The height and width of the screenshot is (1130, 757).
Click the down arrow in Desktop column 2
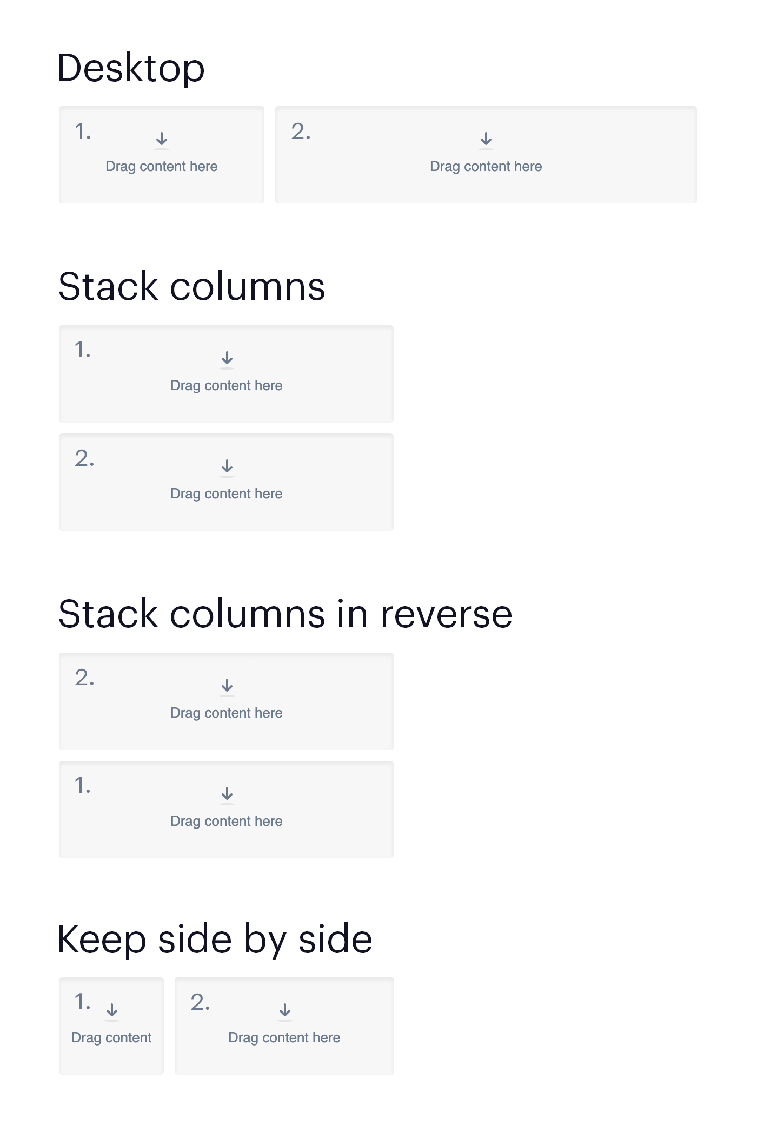tap(485, 140)
